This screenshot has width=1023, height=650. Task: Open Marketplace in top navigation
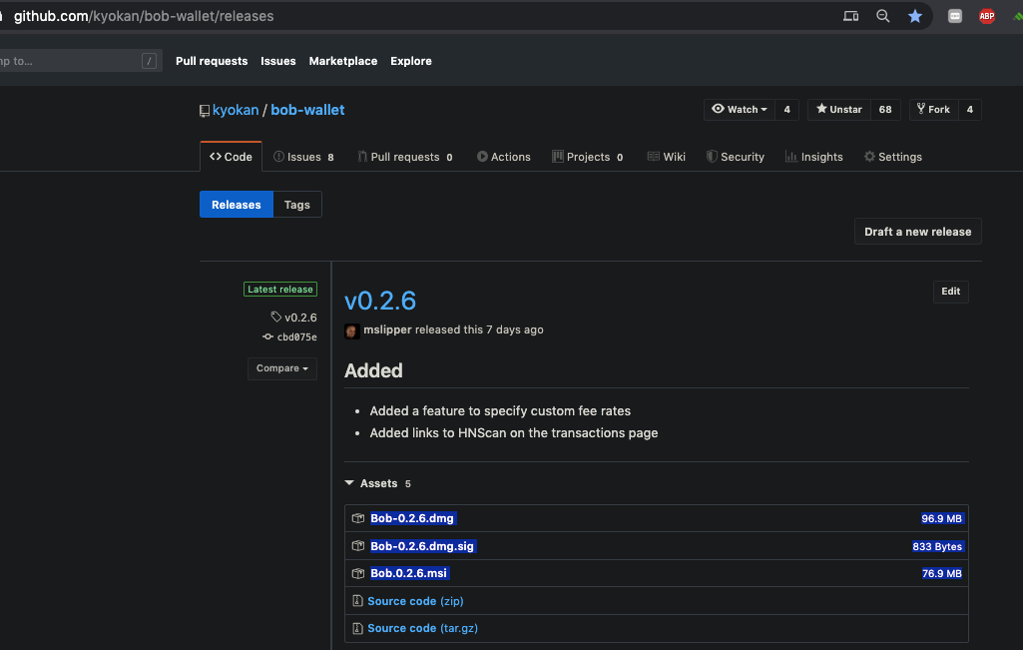coord(343,61)
